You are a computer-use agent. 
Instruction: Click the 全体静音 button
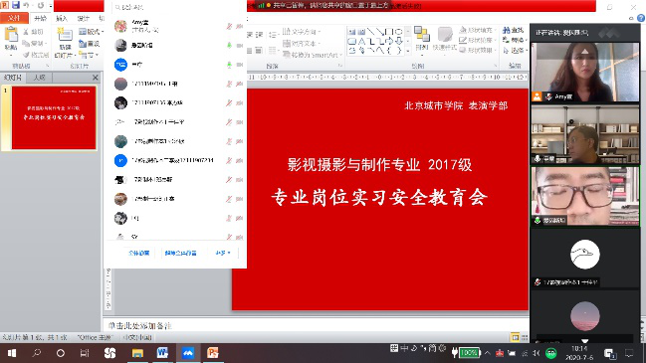[x=138, y=253]
